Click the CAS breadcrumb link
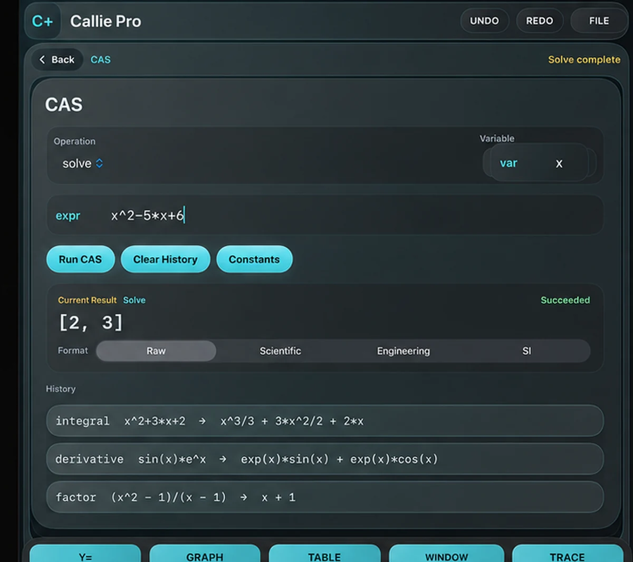Screen dimensions: 633x562 pyautogui.click(x=101, y=60)
